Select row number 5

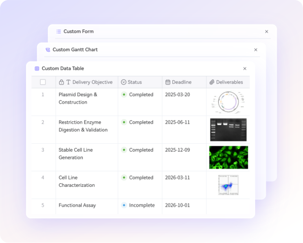43,205
